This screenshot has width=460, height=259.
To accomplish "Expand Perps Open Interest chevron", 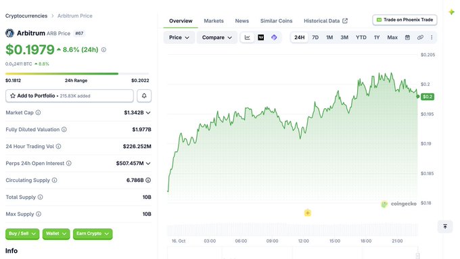I will pos(148,164).
